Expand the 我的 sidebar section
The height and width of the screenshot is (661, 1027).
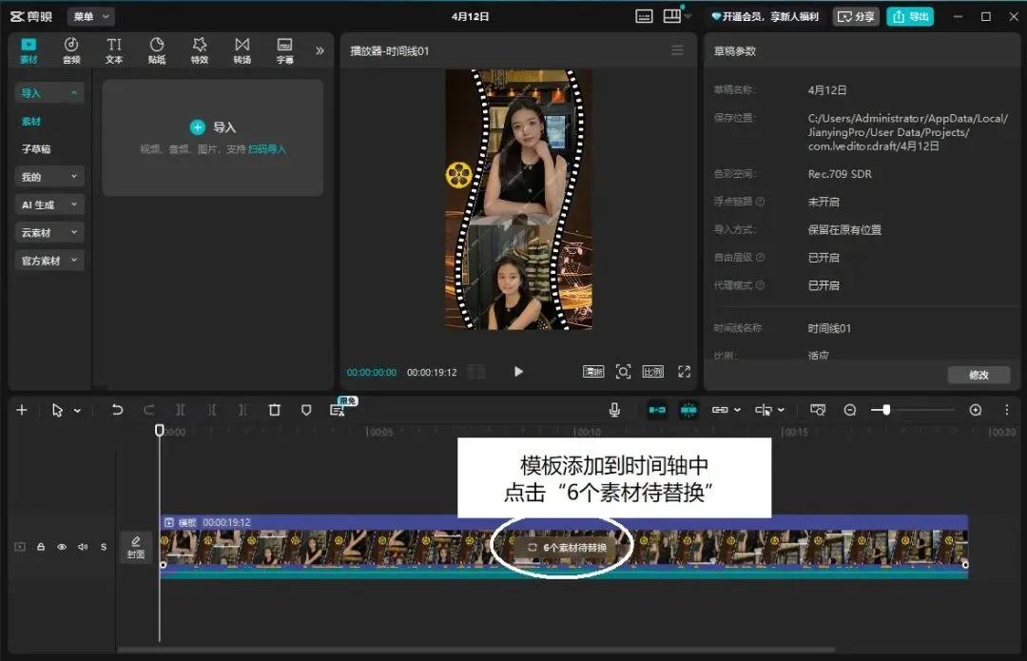49,177
